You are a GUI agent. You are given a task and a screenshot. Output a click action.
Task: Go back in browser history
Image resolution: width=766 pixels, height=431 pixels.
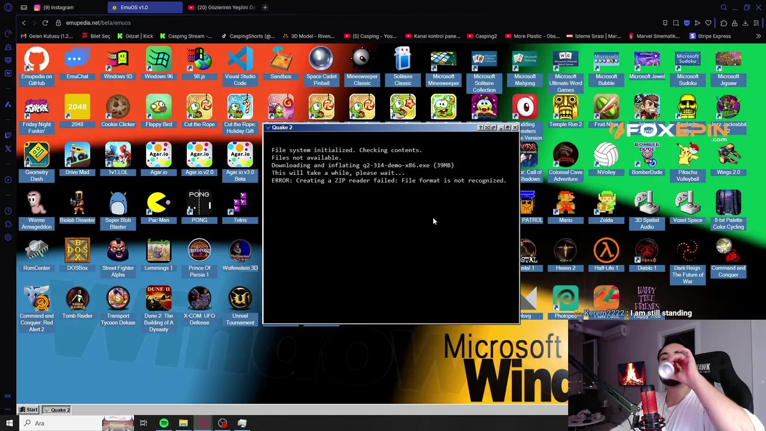(x=23, y=23)
